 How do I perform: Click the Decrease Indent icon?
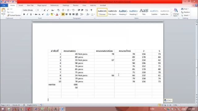pyautogui.click(x=79, y=10)
